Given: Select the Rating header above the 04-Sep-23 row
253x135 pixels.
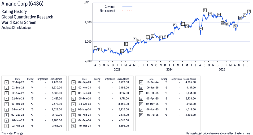Looking at the screenshot, I should (97, 79).
